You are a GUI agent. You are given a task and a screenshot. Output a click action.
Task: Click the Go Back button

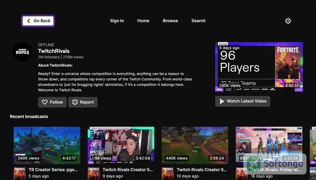coord(38,21)
